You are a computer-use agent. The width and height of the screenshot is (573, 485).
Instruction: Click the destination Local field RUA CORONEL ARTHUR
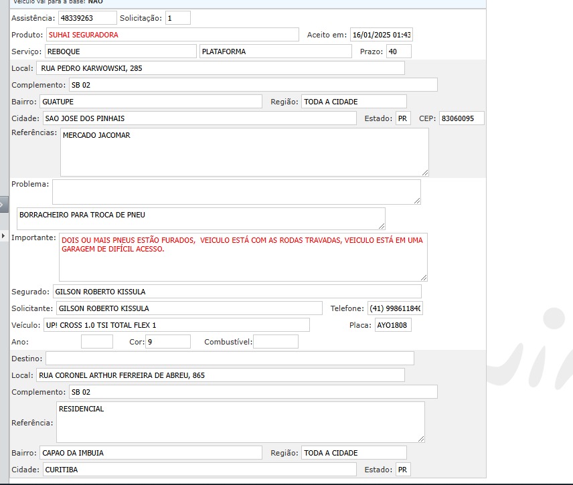pos(220,375)
